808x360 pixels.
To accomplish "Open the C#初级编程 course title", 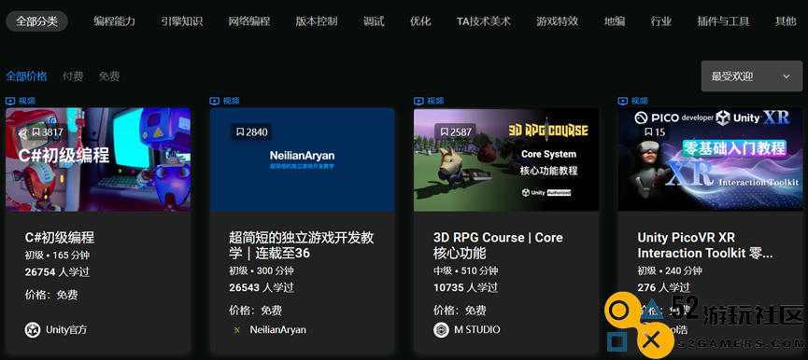I will [60, 238].
